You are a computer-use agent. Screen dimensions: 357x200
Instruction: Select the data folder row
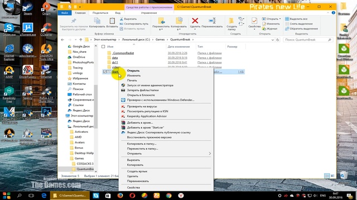[173, 58]
